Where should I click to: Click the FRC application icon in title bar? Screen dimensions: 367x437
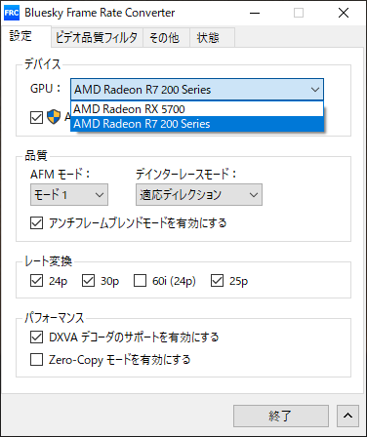point(12,13)
